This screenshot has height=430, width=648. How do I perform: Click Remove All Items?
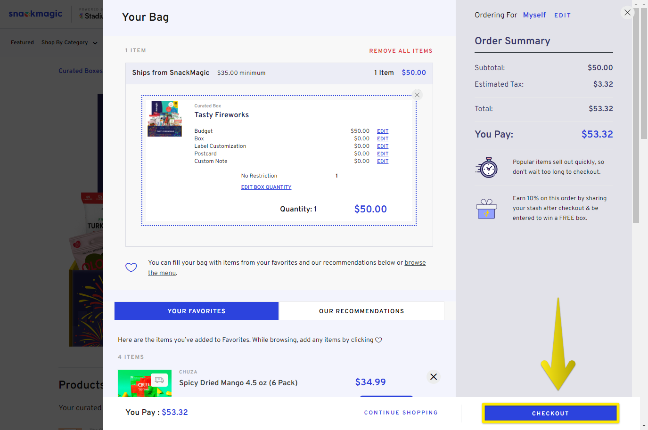401,51
